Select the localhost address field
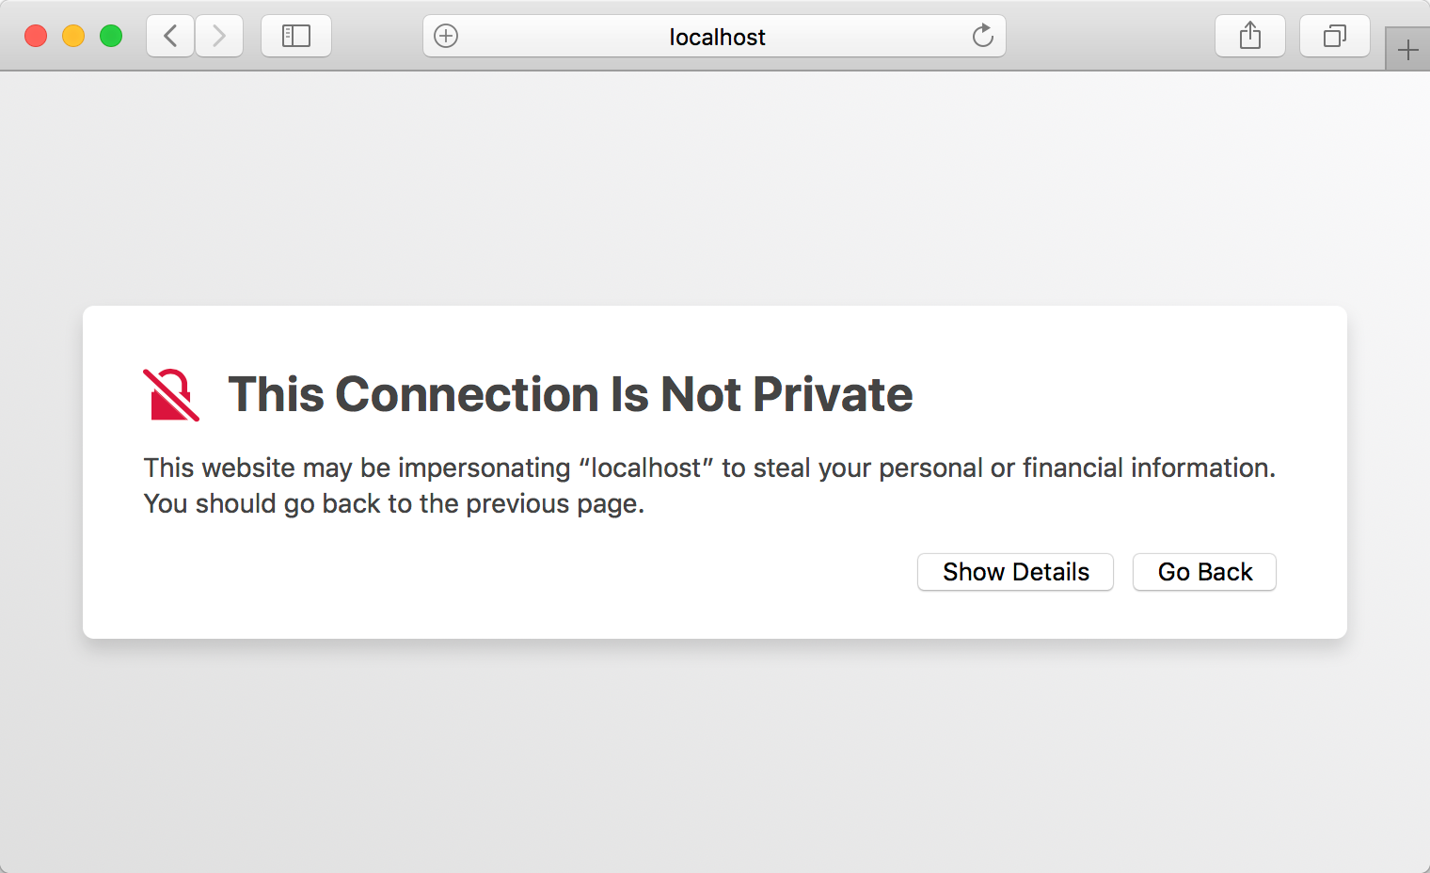 pyautogui.click(x=714, y=37)
